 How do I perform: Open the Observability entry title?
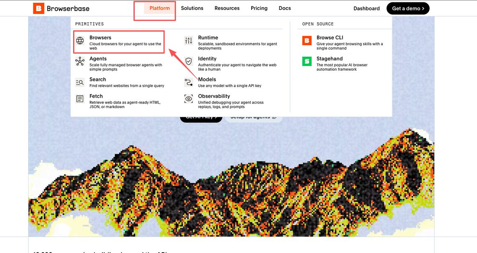pos(214,96)
